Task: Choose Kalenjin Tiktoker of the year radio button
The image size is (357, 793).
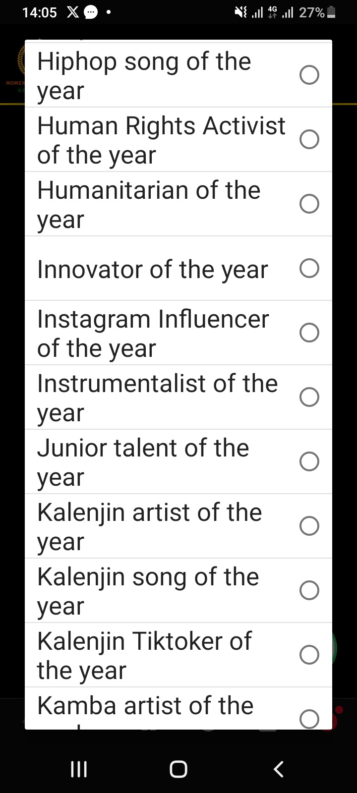Action: (x=309, y=655)
